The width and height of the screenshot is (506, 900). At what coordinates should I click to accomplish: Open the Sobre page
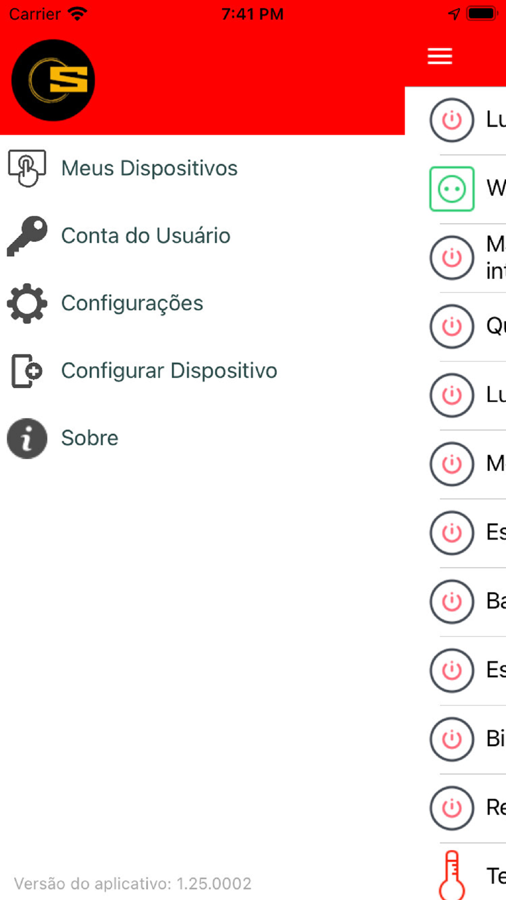click(90, 438)
